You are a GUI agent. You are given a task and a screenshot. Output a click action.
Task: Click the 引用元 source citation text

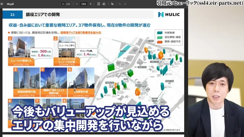(200, 3)
